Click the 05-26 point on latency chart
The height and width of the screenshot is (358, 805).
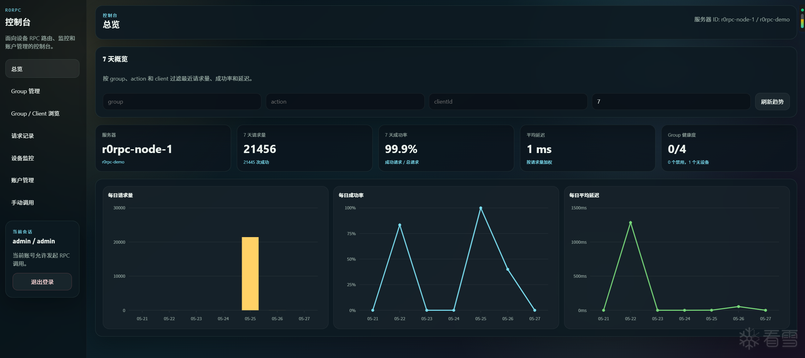click(738, 306)
